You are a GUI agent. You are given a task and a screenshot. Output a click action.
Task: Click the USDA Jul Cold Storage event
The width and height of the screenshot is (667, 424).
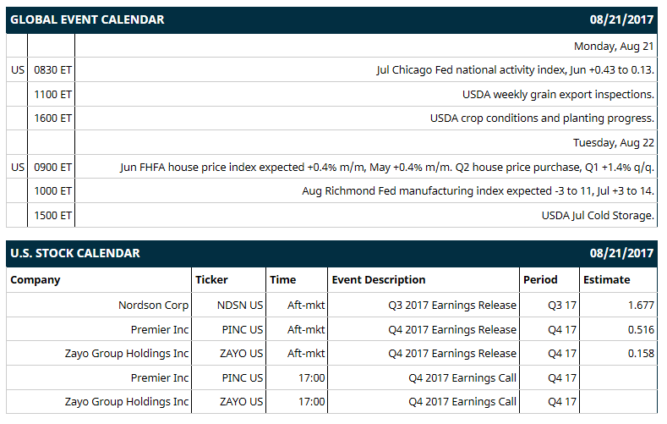[598, 216]
